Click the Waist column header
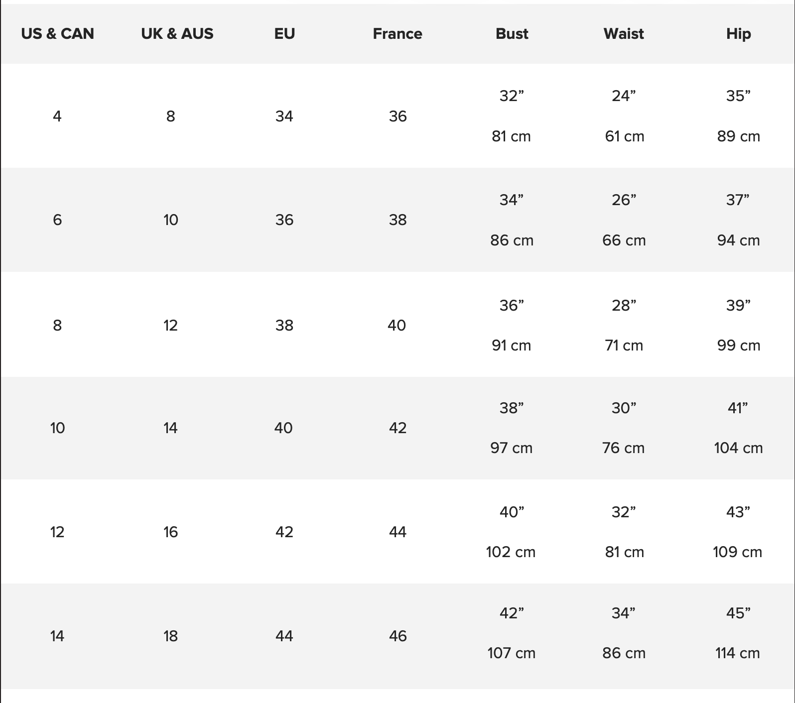 [624, 34]
